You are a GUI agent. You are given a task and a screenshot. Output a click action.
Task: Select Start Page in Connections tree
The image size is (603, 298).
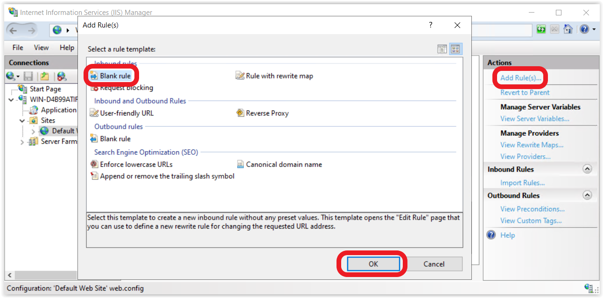pyautogui.click(x=45, y=89)
